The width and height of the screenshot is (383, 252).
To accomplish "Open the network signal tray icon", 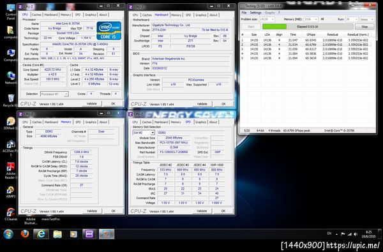I will [x=350, y=234].
